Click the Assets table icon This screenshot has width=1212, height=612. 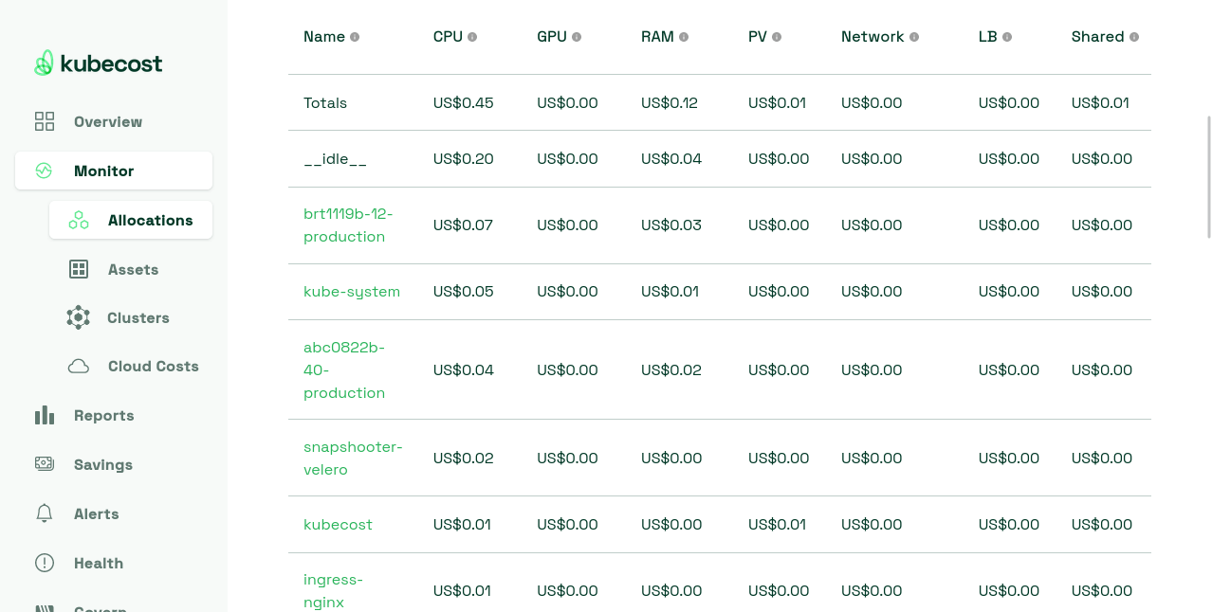point(79,269)
